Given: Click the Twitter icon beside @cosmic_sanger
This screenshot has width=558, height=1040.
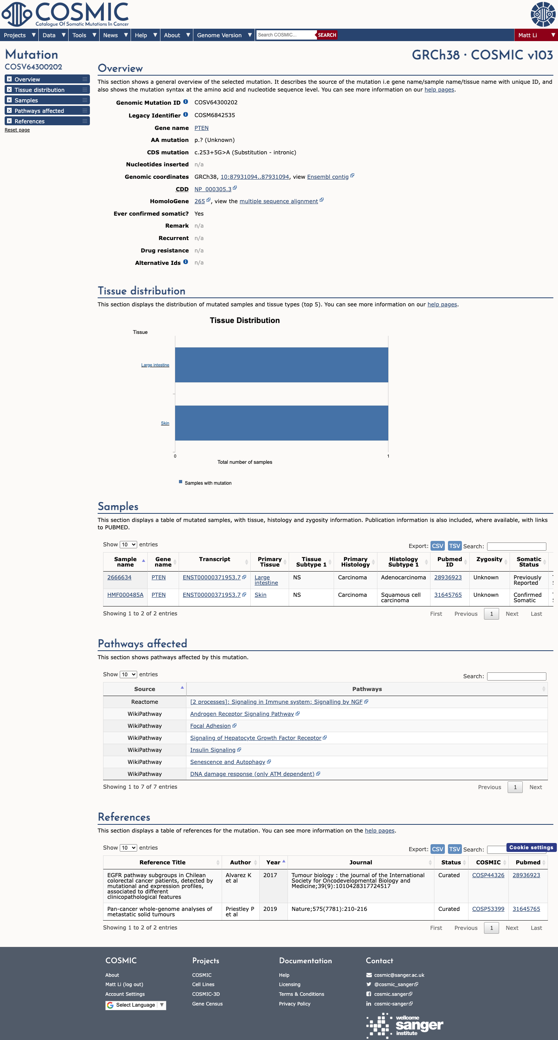Looking at the screenshot, I should coord(369,984).
